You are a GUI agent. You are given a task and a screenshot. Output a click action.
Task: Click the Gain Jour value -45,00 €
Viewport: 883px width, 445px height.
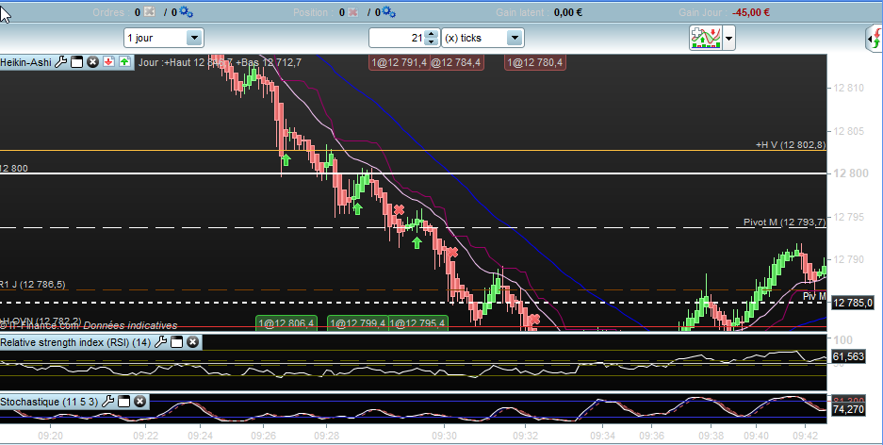[x=751, y=12]
